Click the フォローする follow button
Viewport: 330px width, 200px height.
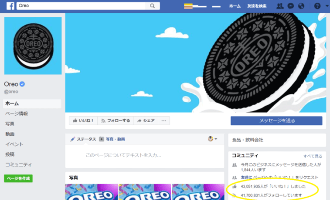click(x=115, y=121)
